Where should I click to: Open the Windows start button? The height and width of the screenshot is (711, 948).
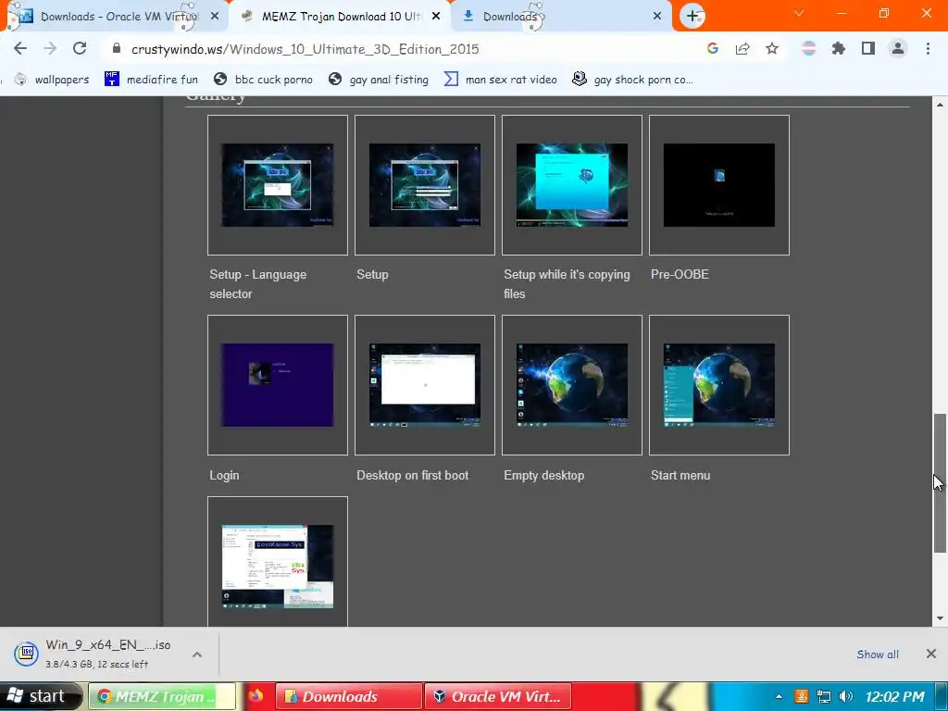click(x=40, y=696)
